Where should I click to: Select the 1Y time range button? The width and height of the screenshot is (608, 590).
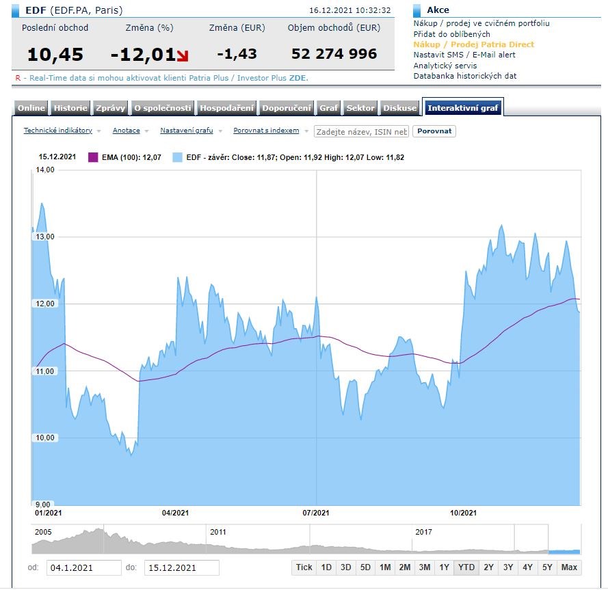click(x=445, y=567)
